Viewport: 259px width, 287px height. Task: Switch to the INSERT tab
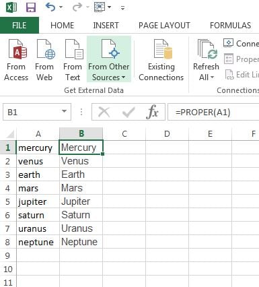click(x=106, y=25)
